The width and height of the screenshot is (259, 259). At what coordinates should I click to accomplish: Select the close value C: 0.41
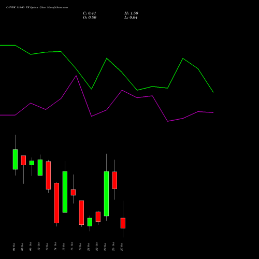coord(90,13)
